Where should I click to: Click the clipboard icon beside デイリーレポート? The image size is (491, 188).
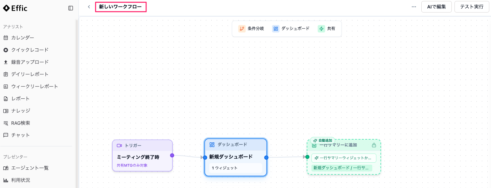[6, 74]
